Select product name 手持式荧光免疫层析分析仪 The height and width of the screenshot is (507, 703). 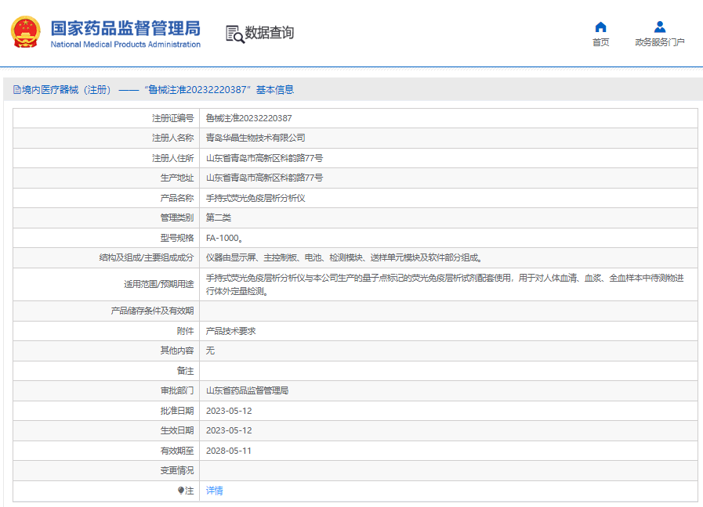(x=255, y=198)
